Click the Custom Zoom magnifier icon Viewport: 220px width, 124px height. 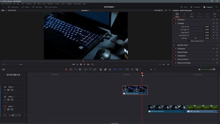coord(136,70)
